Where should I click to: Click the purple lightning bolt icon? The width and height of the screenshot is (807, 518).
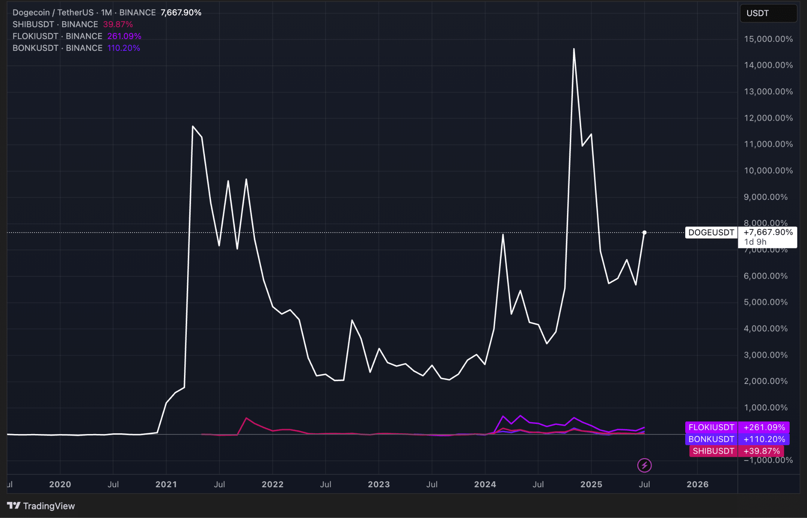(x=644, y=466)
